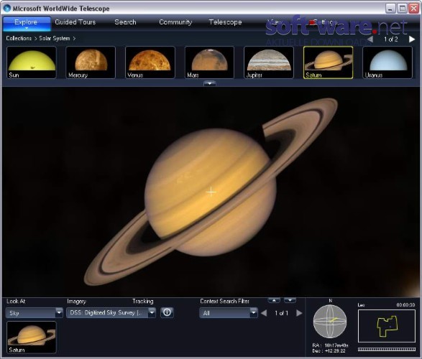This screenshot has width=422, height=359.
Task: Open the Community tab
Action: click(x=175, y=22)
